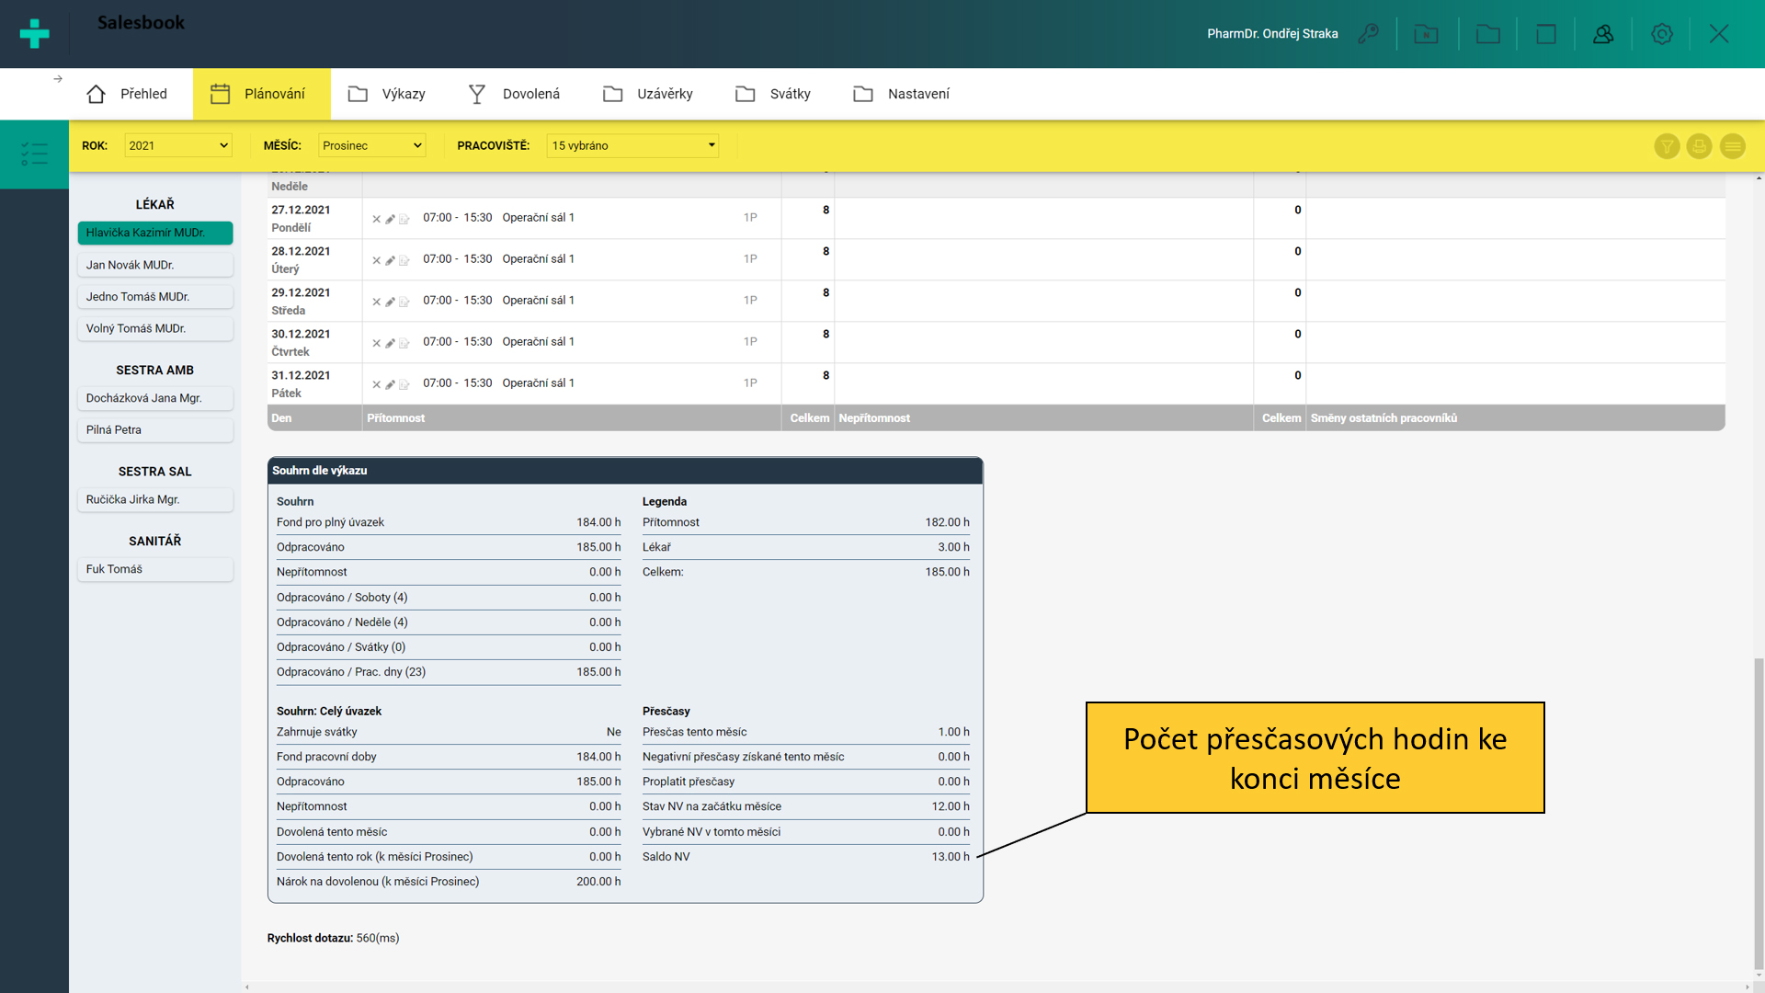Click the folder icon marked with N
1765x993 pixels.
pos(1426,34)
